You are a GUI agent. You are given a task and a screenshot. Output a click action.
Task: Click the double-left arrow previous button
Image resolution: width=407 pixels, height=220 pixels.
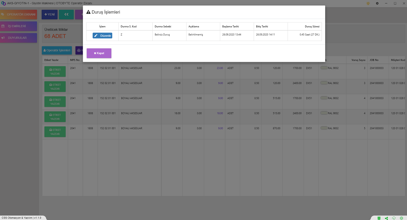pos(66,15)
